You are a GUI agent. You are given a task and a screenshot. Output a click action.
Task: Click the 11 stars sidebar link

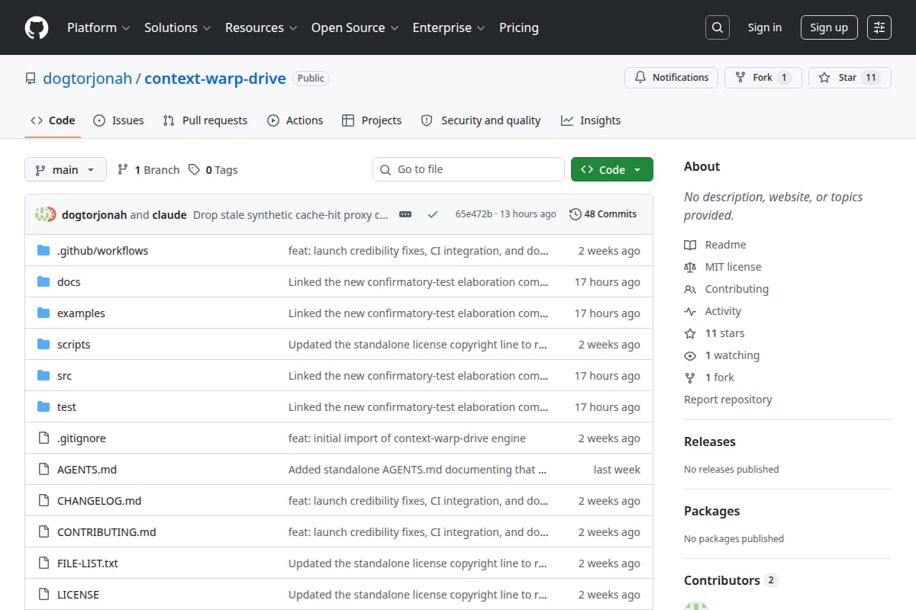[x=724, y=333]
